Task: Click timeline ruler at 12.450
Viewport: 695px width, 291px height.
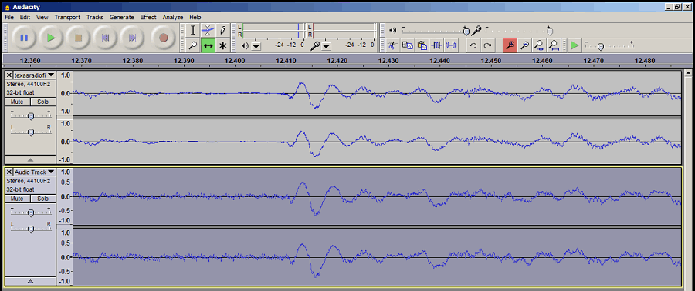Action: pos(490,61)
